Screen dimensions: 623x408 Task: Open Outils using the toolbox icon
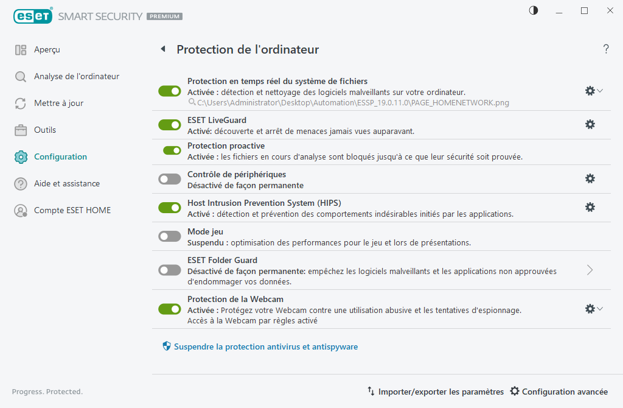pyautogui.click(x=20, y=130)
